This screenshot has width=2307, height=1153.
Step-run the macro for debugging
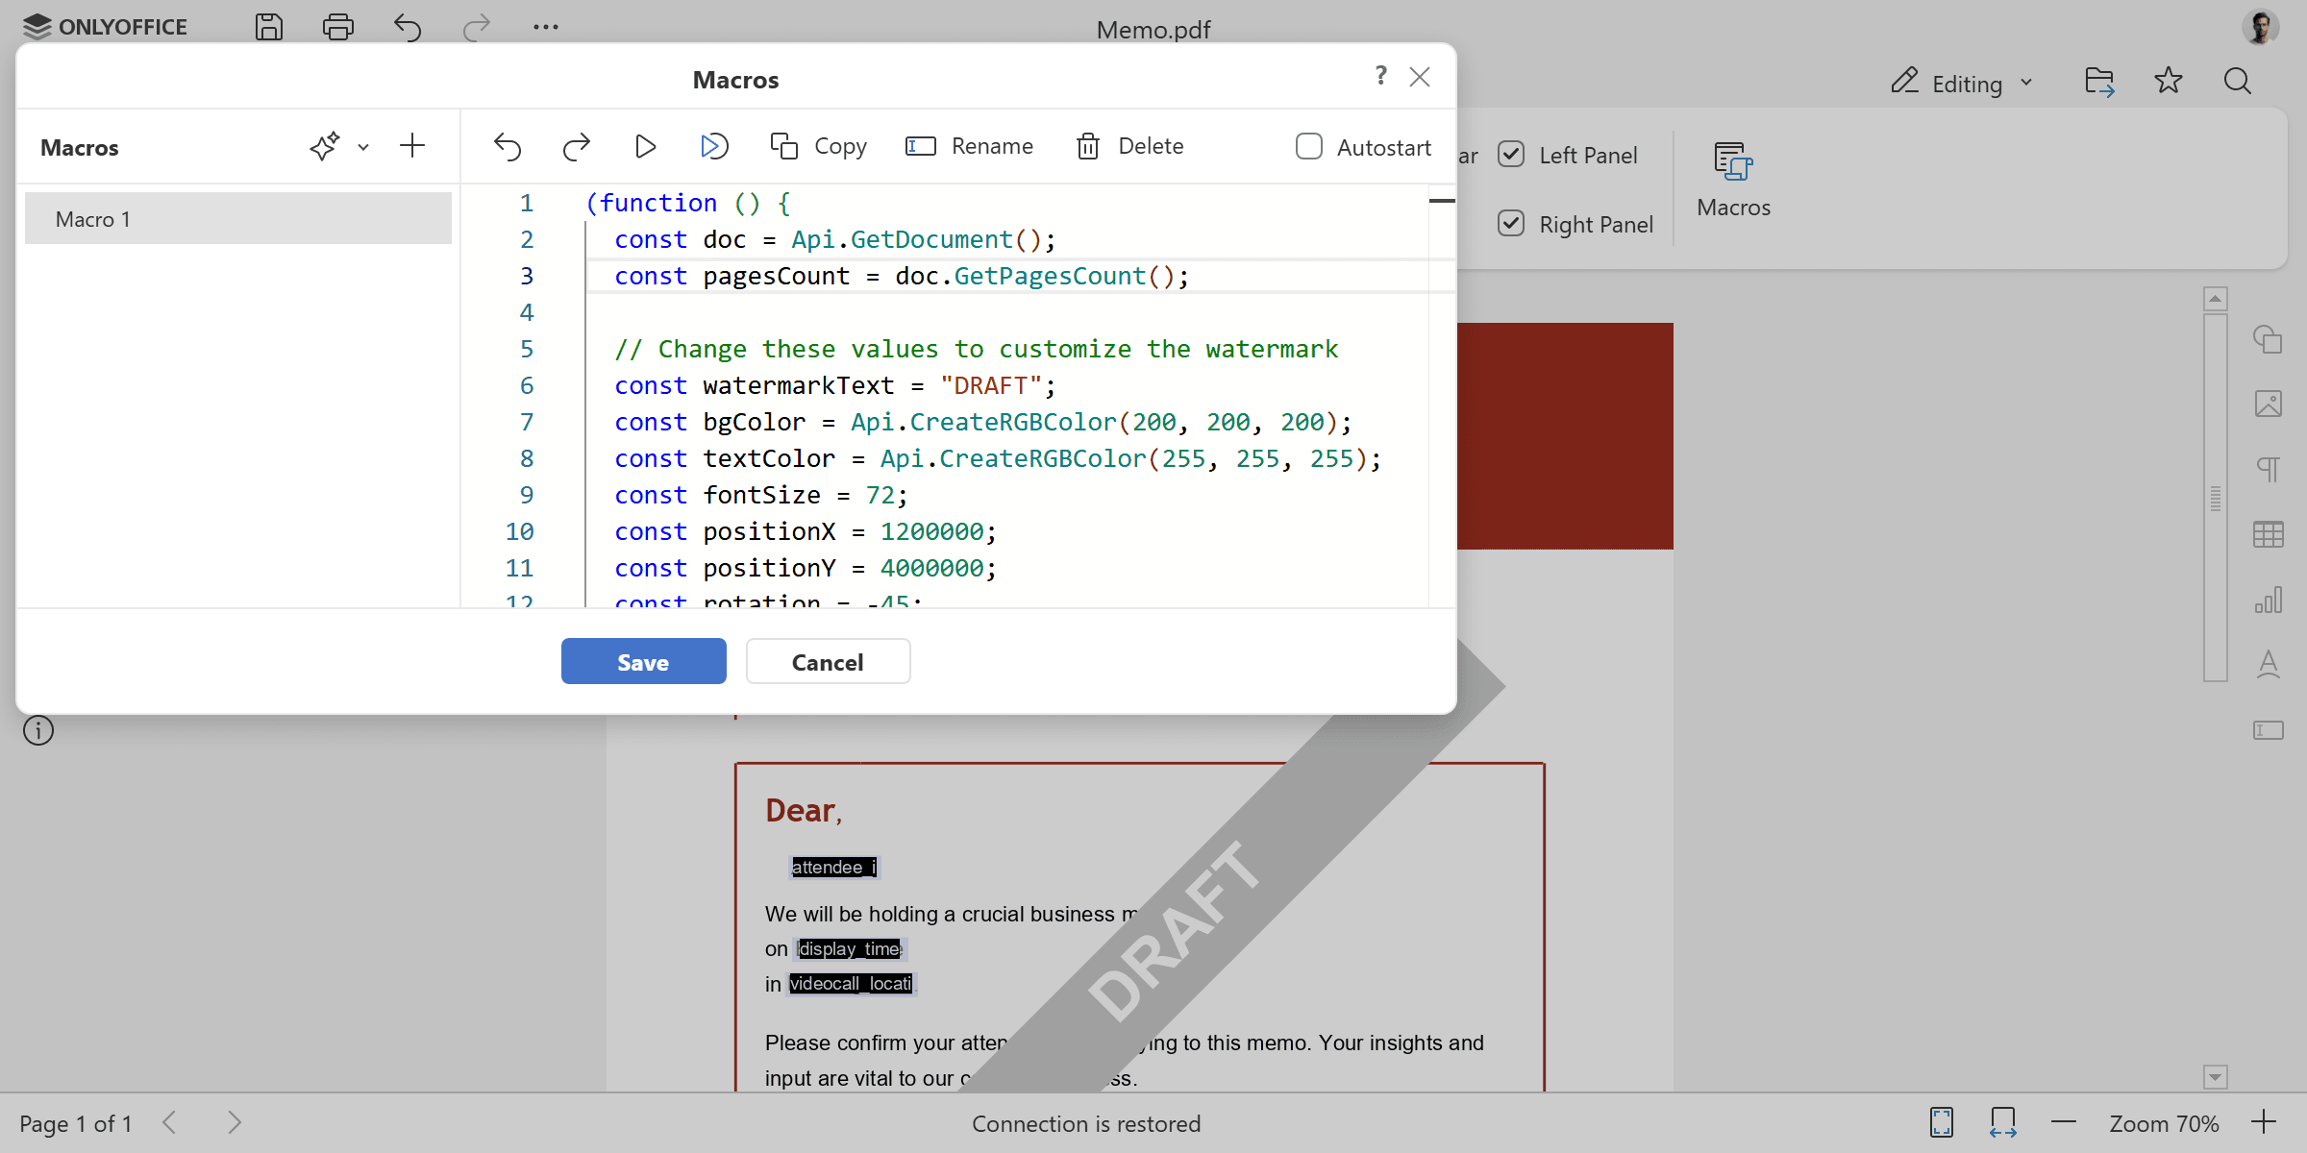(713, 146)
